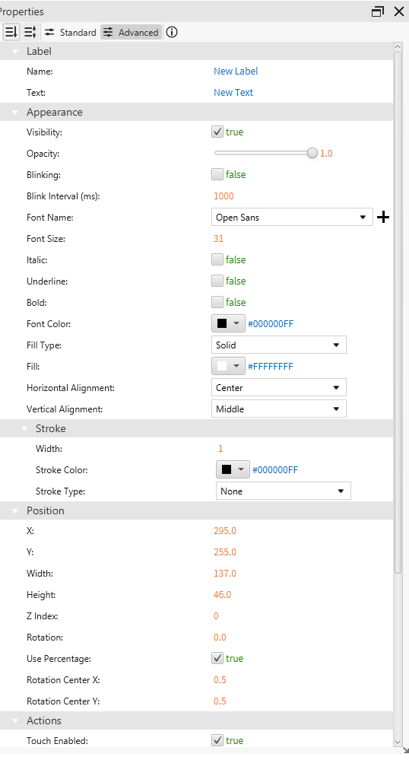Switch to Advanced properties view
Viewport: 409px width, 760px height.
132,32
